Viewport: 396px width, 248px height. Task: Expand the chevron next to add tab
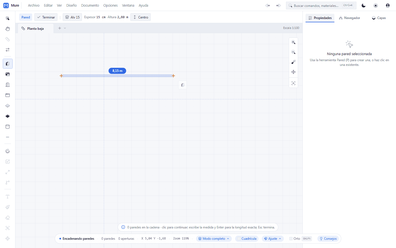pos(65,28)
